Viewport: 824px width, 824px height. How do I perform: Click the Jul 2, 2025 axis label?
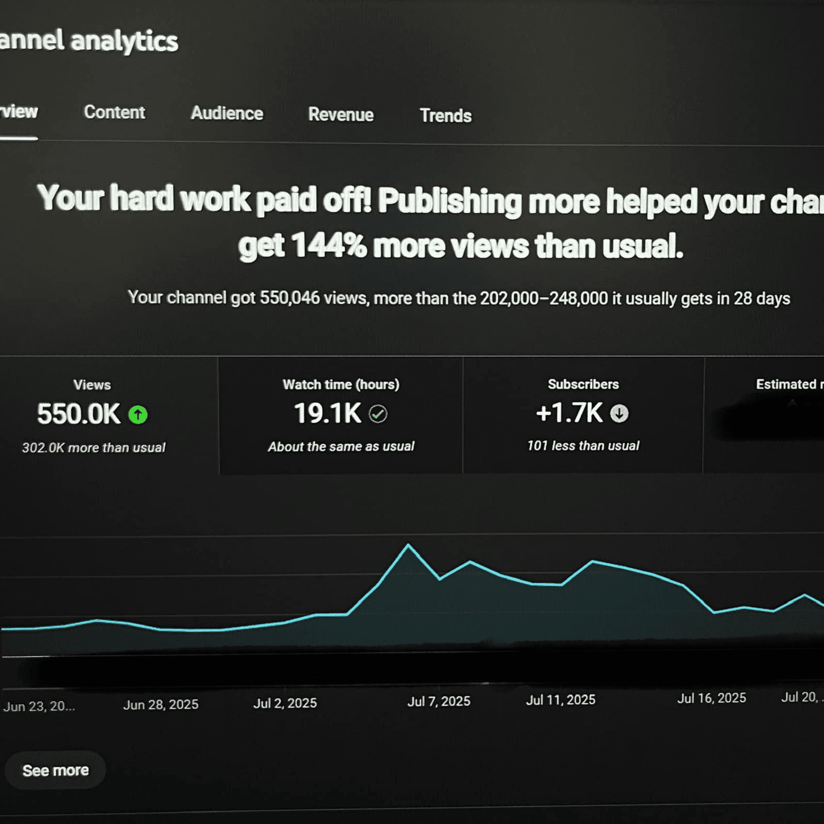(x=285, y=703)
